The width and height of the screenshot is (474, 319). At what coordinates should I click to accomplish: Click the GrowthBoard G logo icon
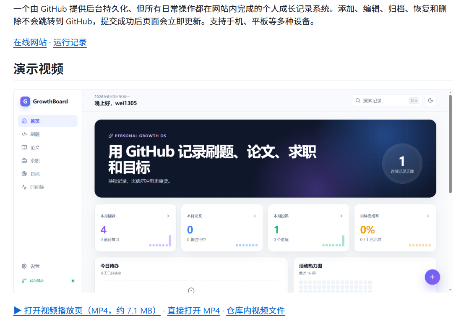click(x=25, y=102)
